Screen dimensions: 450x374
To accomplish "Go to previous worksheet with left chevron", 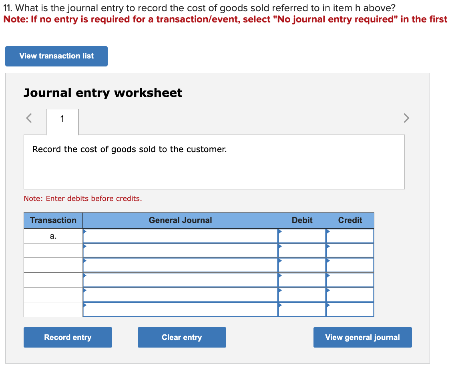I will coord(29,118).
